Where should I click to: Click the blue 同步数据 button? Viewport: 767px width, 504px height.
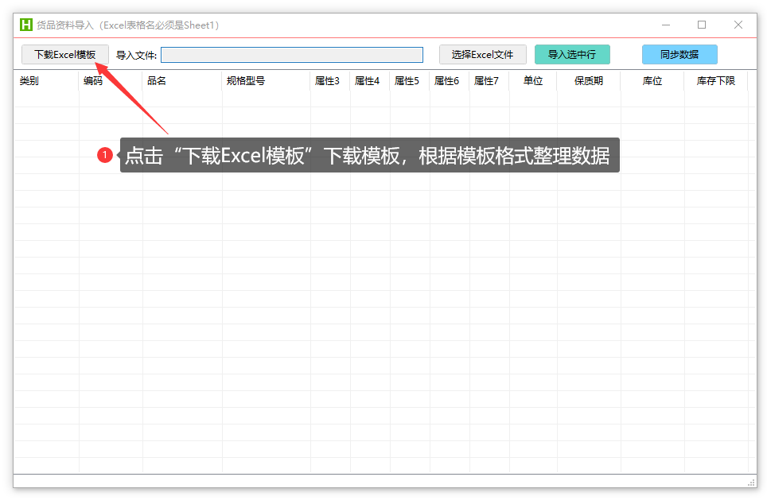[x=679, y=55]
